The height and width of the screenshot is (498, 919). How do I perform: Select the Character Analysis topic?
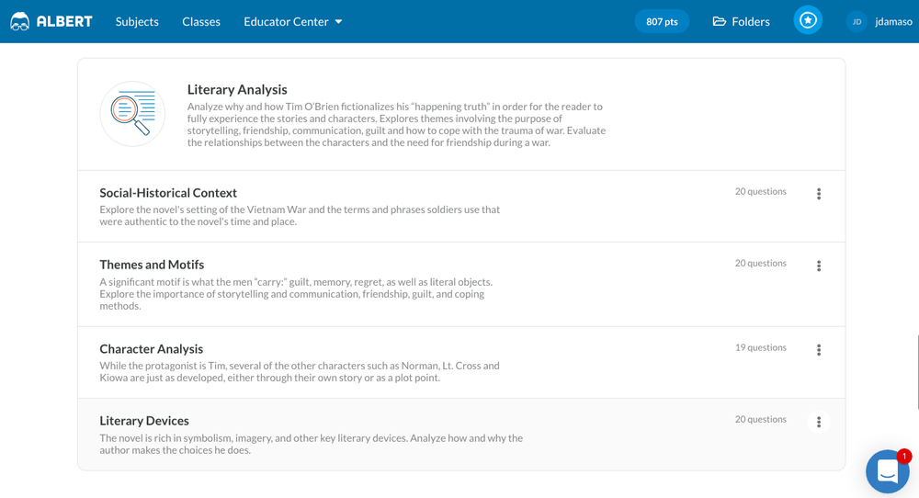point(151,349)
